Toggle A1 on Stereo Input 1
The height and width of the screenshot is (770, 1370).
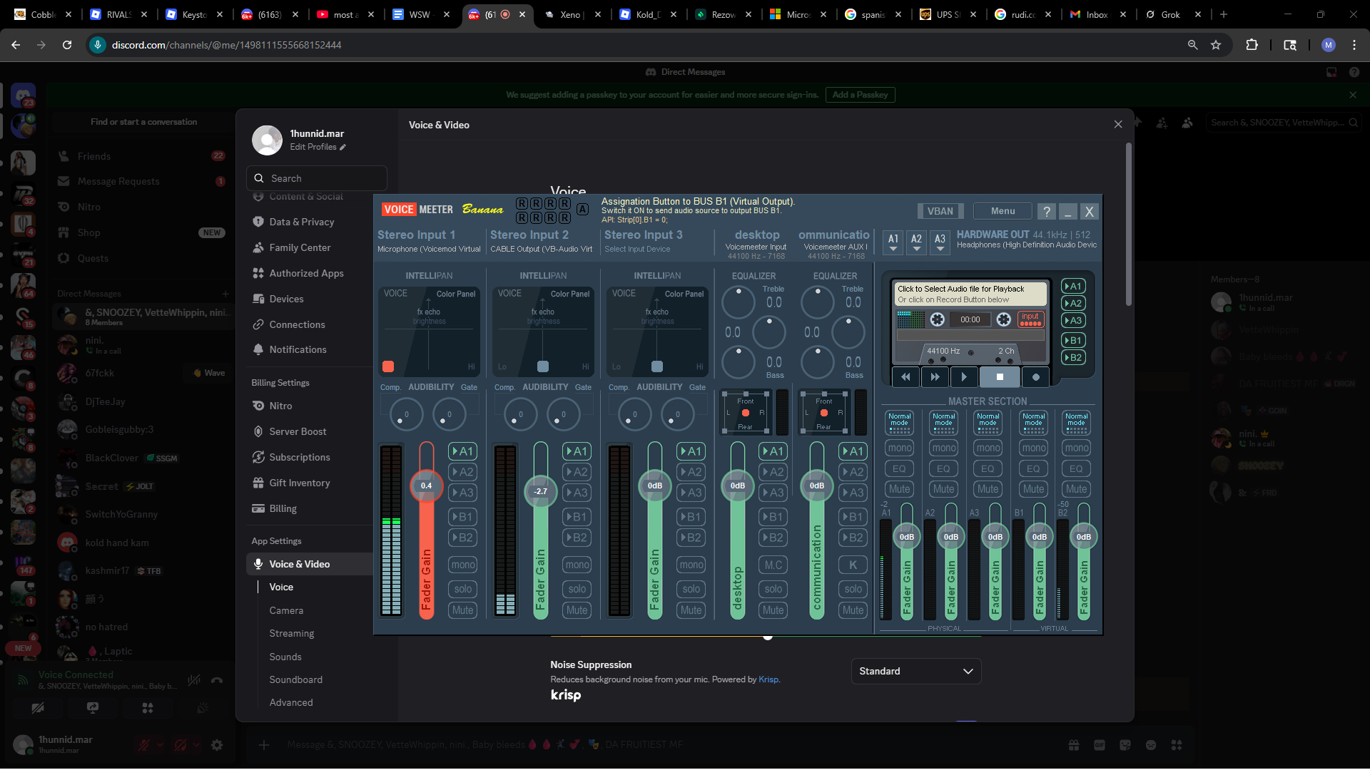coord(463,451)
